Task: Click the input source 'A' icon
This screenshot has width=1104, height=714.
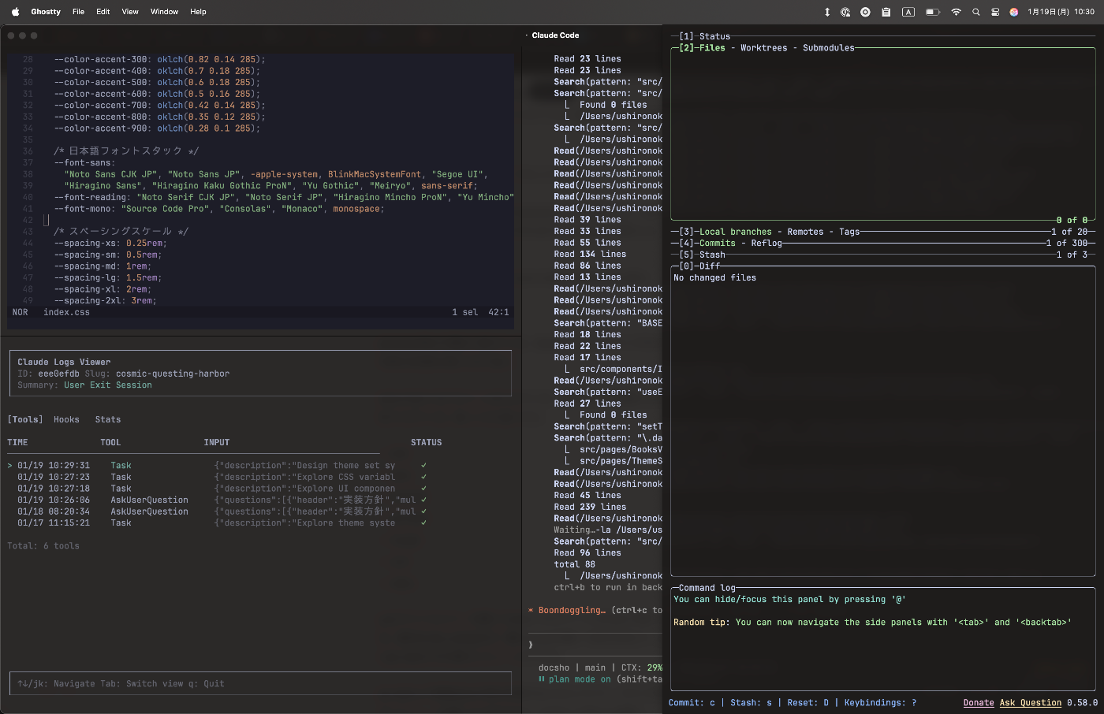Action: (908, 12)
